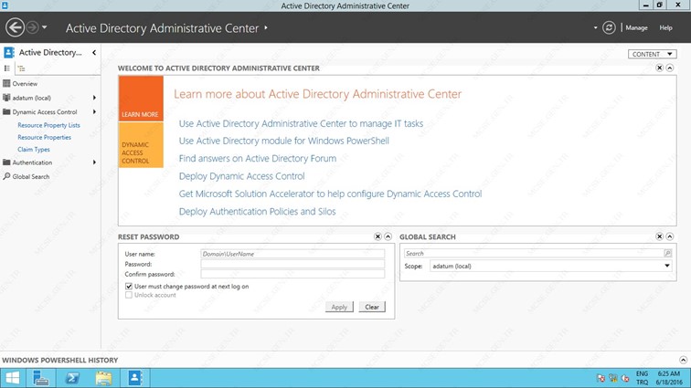Open Claim Types

coord(34,150)
